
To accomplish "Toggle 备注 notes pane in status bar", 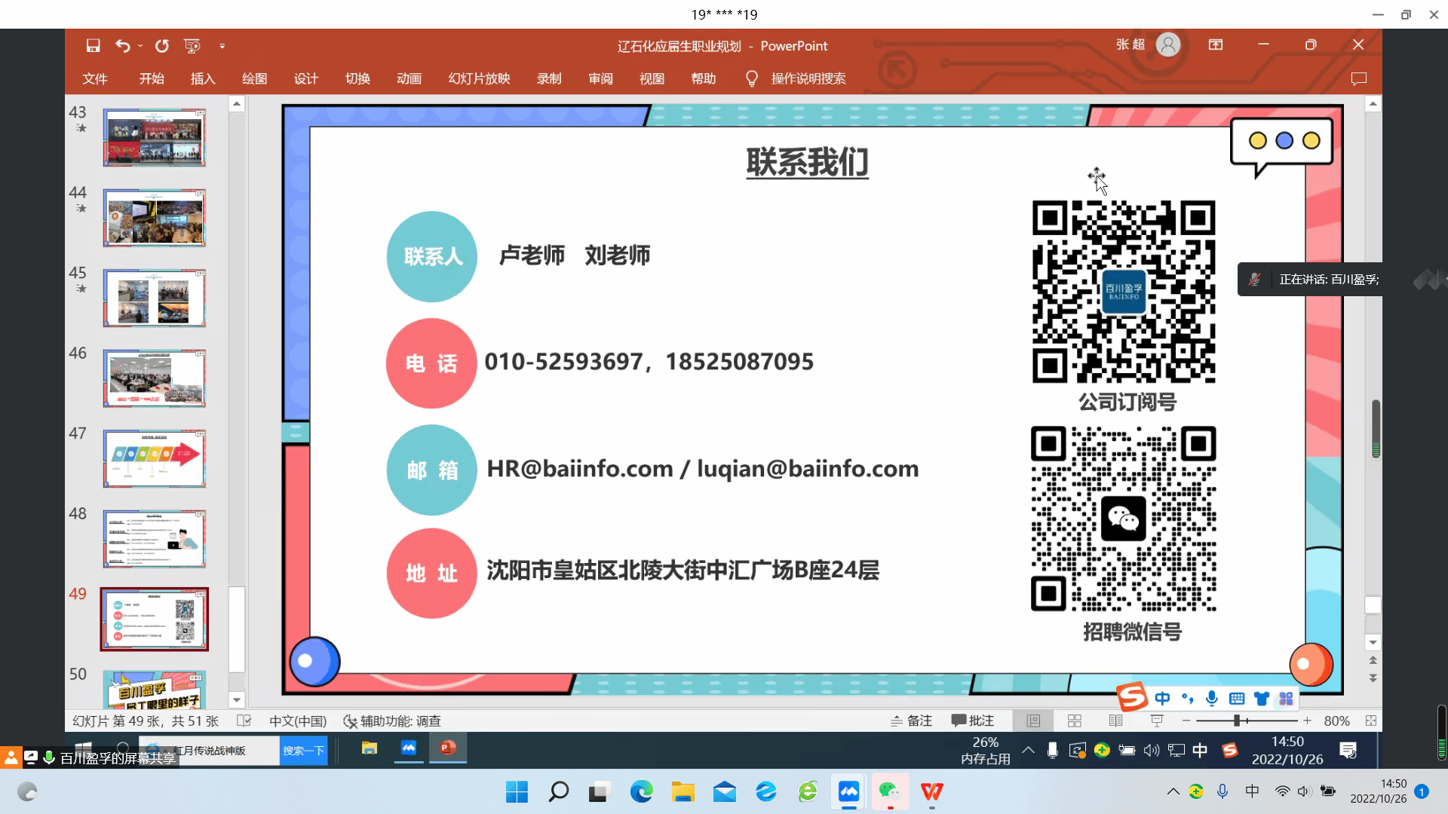I will [911, 721].
